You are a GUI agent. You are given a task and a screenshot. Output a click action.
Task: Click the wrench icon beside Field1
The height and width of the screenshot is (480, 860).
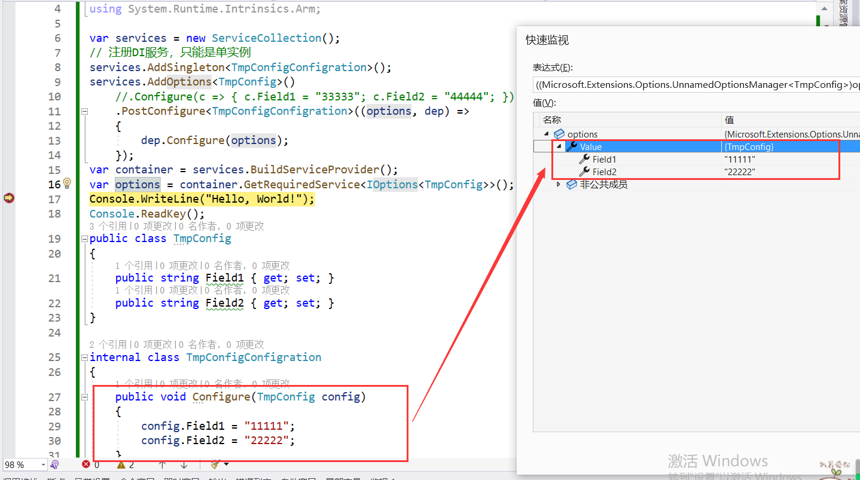(x=584, y=159)
